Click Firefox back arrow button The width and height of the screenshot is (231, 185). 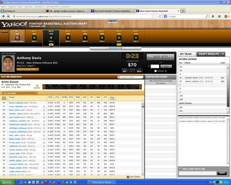click(x=3, y=16)
